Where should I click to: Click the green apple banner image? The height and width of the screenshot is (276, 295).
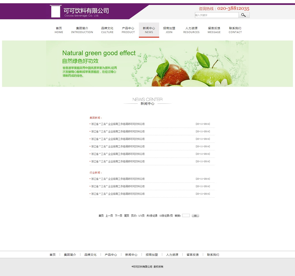coord(147,63)
